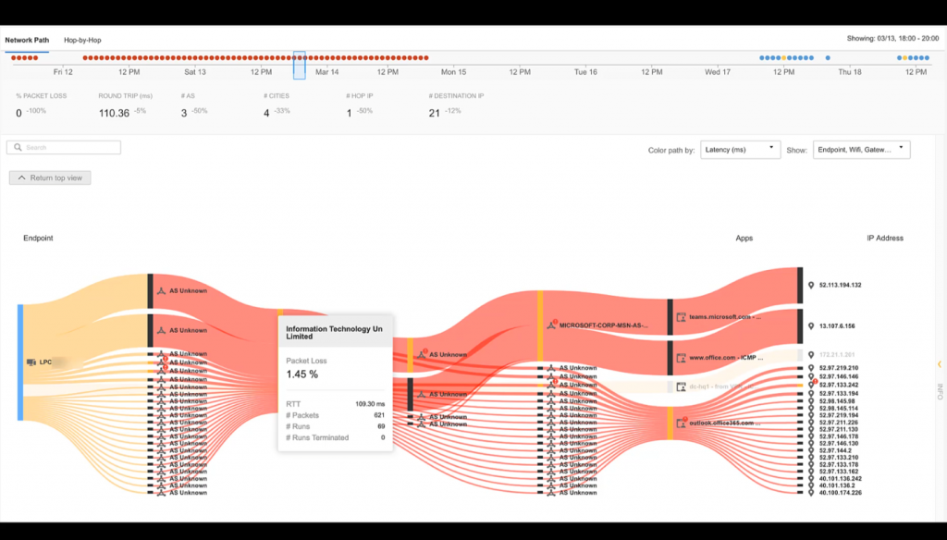Click the IP address 52.97.219.194

(839, 415)
